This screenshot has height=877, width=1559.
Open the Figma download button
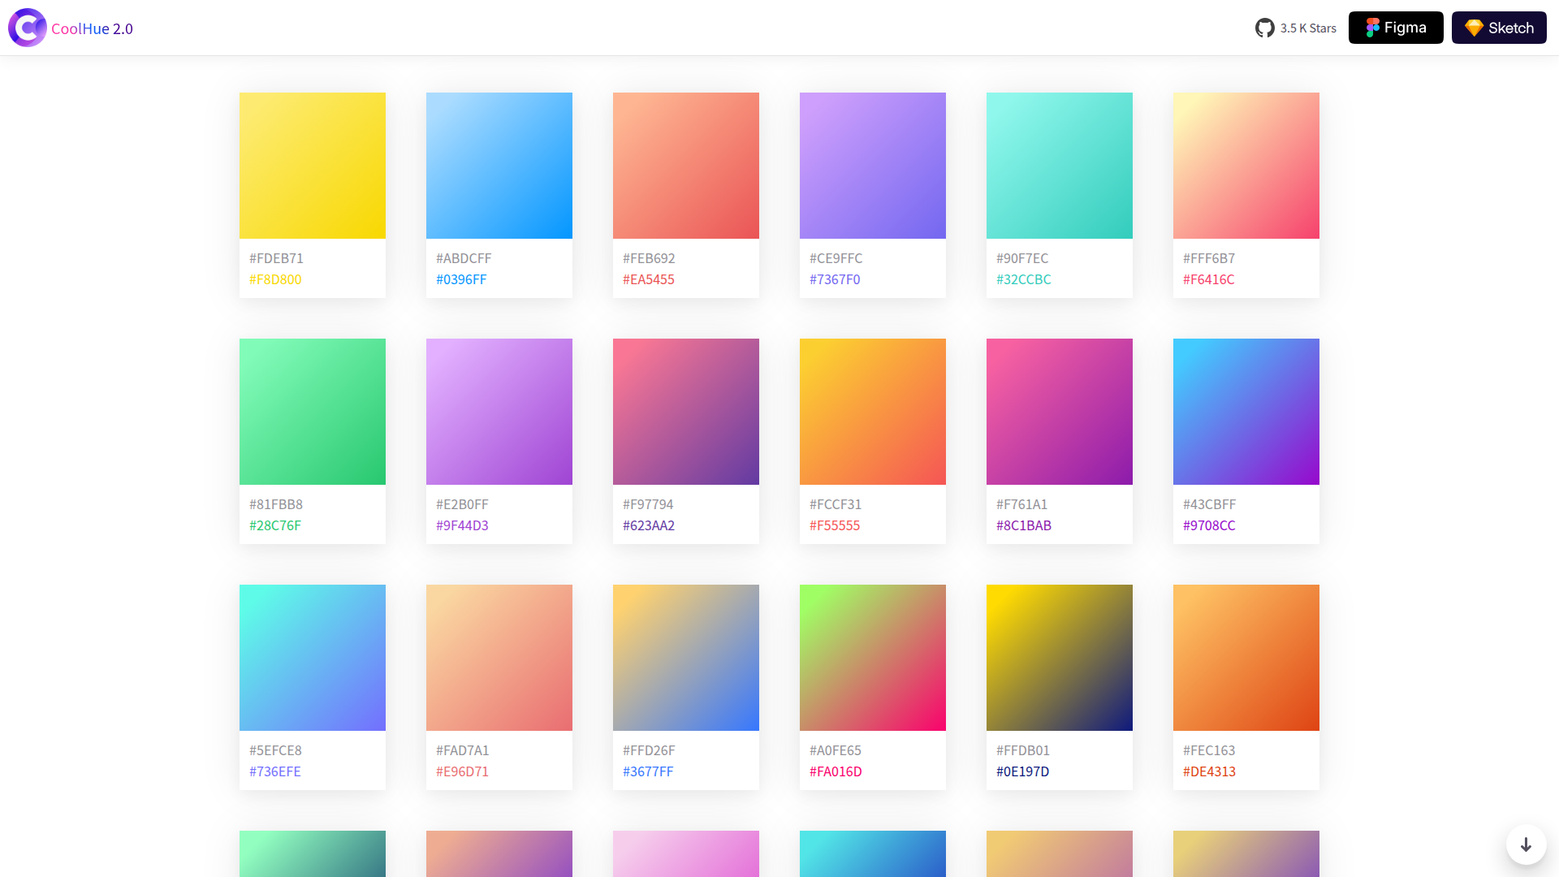tap(1396, 28)
